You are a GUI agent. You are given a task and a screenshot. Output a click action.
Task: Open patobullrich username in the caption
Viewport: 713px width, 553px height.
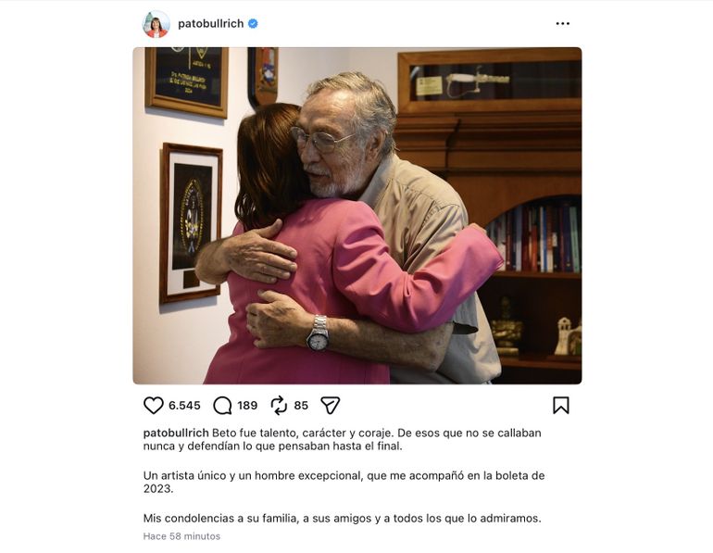pyautogui.click(x=176, y=433)
